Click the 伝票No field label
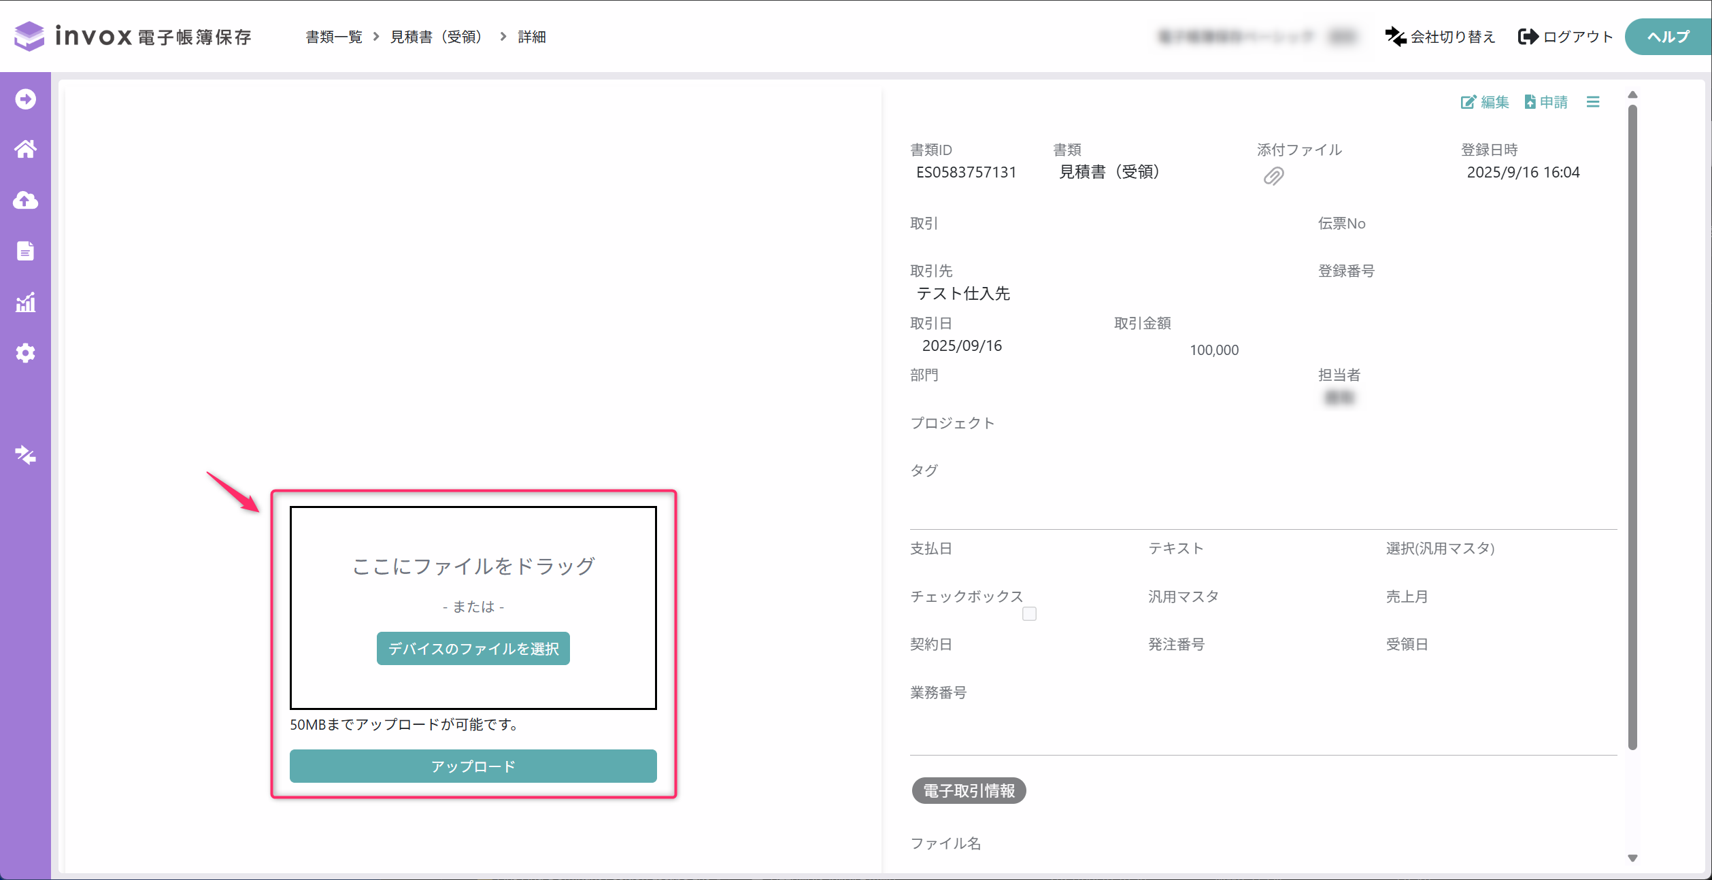The width and height of the screenshot is (1712, 880). [1341, 223]
